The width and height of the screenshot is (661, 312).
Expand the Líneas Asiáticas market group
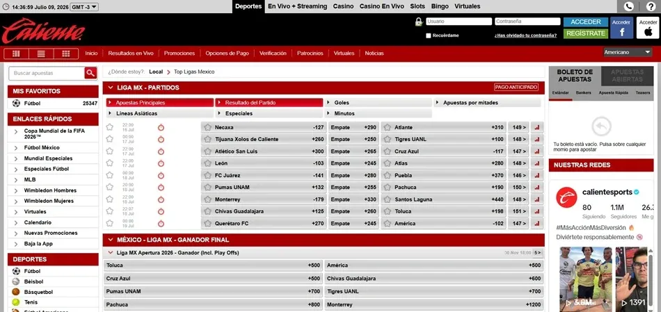point(160,114)
